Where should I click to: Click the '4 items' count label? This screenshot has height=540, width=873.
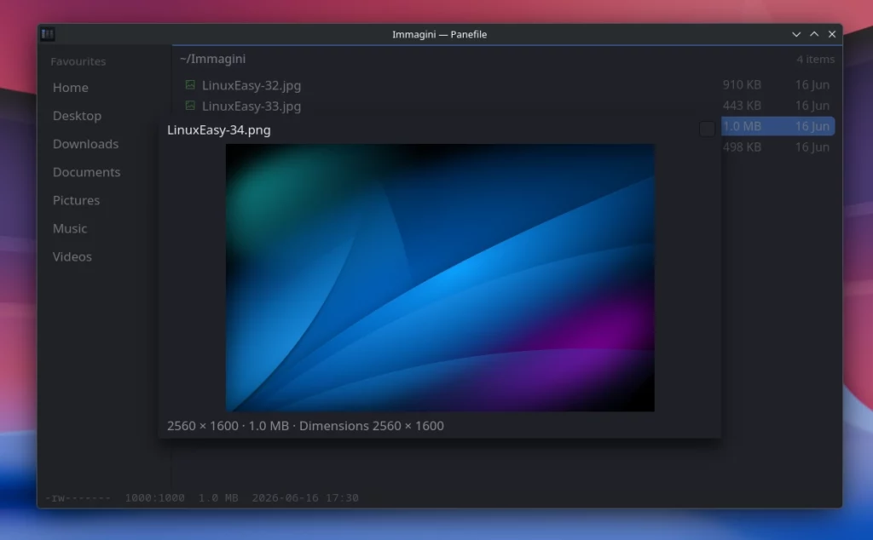(815, 59)
